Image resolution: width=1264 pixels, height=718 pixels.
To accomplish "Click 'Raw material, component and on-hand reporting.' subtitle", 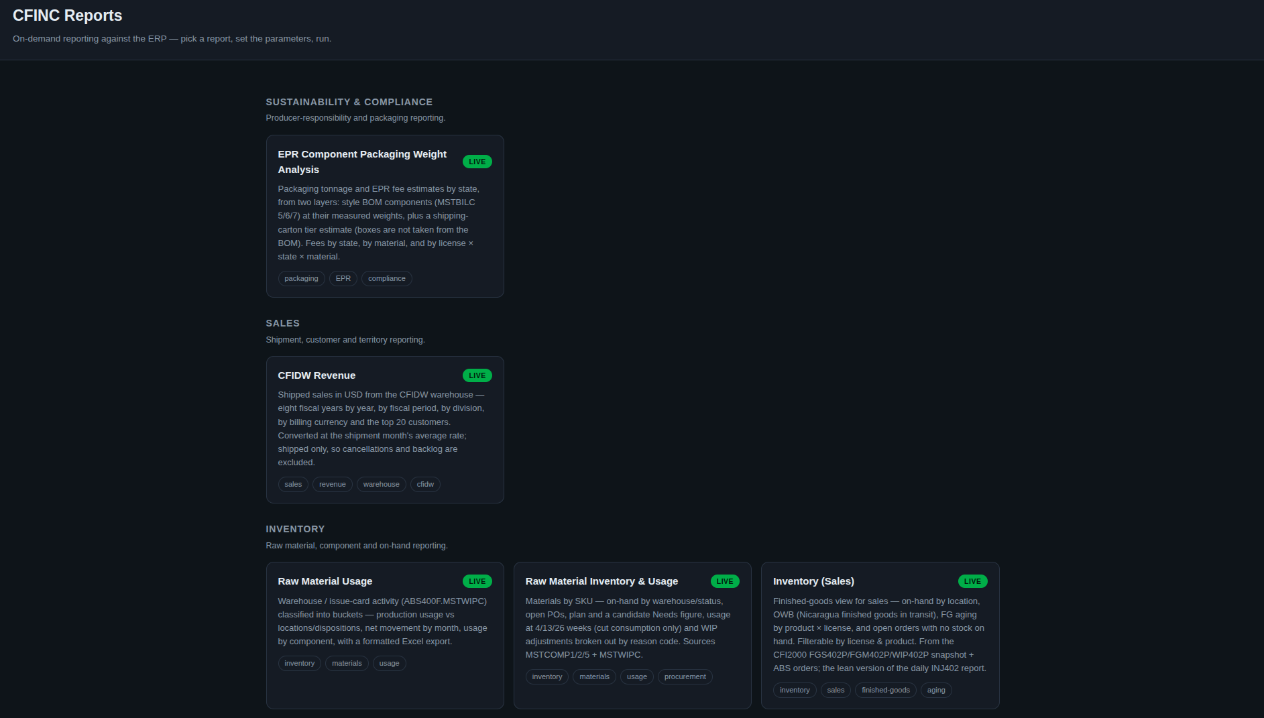I will pos(357,546).
